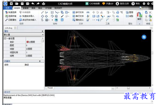Click the 图层 layers button
The width and height of the screenshot is (158, 105).
(x=130, y=12)
